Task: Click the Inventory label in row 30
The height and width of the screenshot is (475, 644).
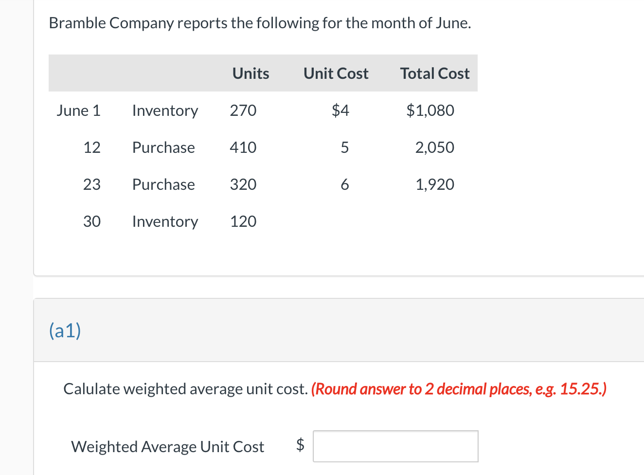Action: (165, 222)
